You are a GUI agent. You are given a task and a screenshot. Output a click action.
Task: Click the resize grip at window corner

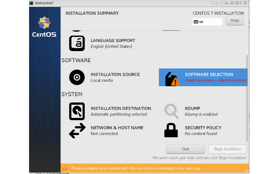[247, 171]
